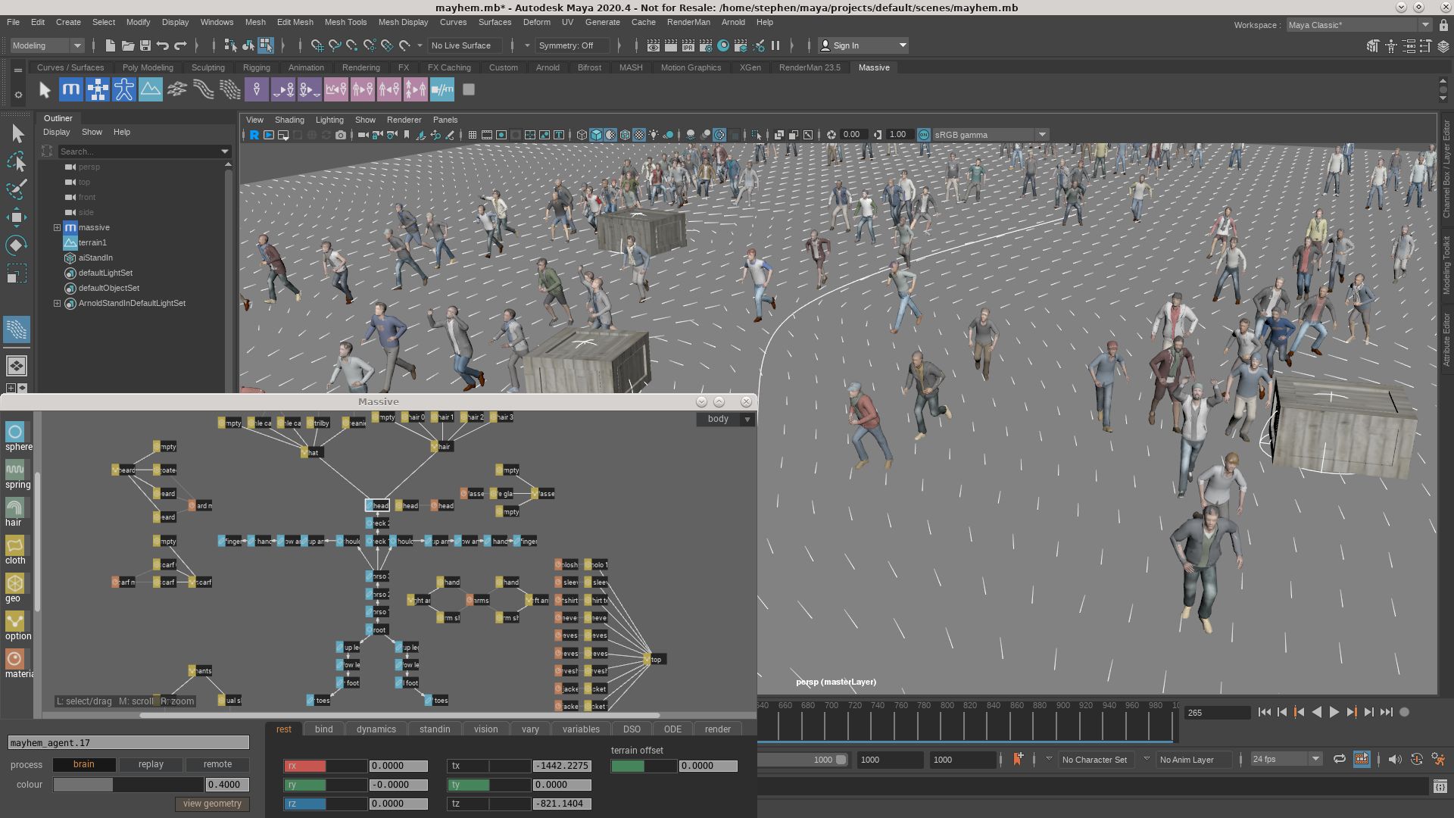
Task: Select the top node in the Massive graph
Action: [x=654, y=659]
